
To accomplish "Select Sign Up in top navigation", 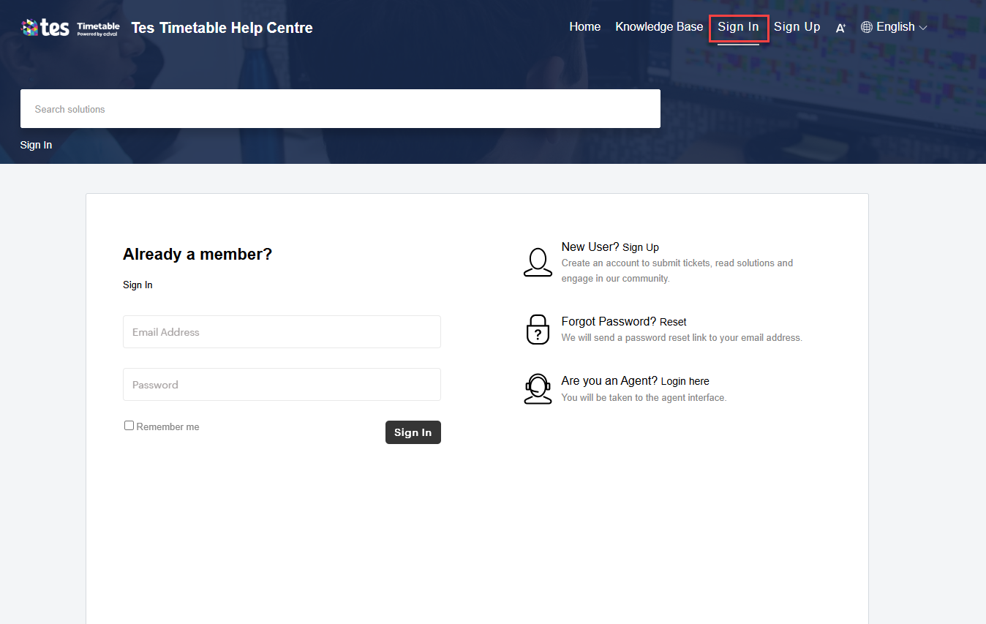I will (797, 27).
